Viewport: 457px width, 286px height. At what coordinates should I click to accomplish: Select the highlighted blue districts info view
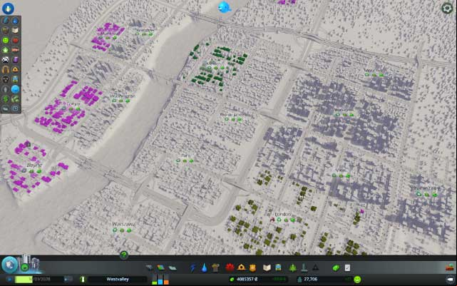(x=15, y=89)
